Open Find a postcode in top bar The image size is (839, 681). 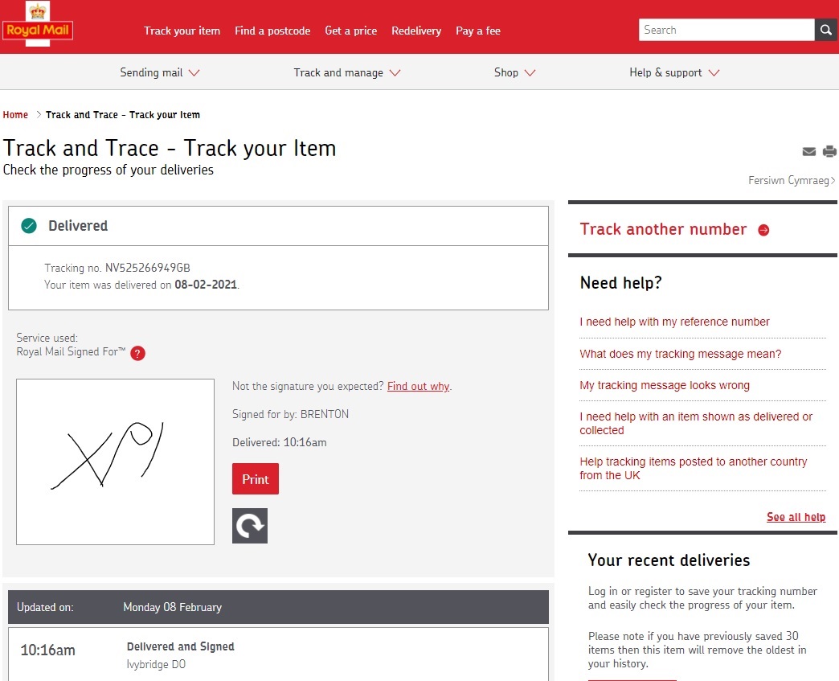[x=272, y=31]
